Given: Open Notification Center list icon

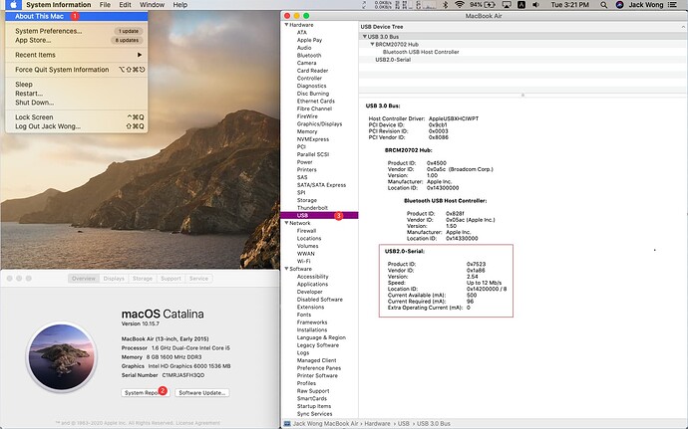Looking at the screenshot, I should point(672,5).
